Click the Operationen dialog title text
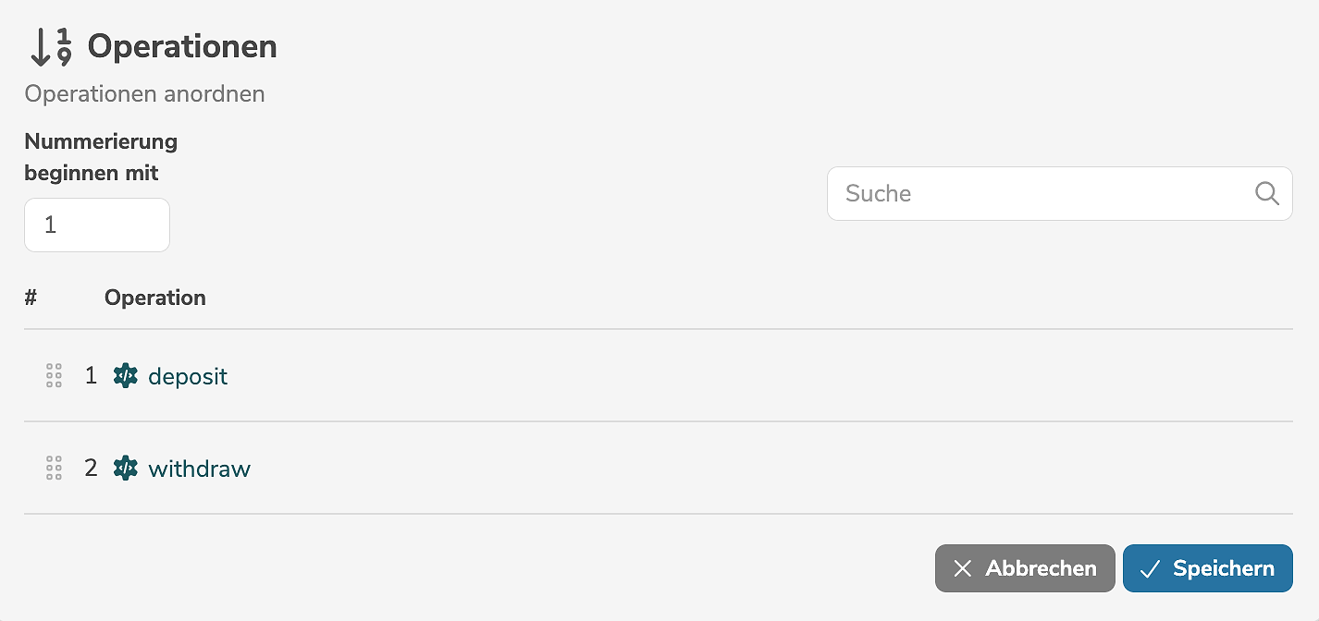The image size is (1319, 621). point(182,46)
